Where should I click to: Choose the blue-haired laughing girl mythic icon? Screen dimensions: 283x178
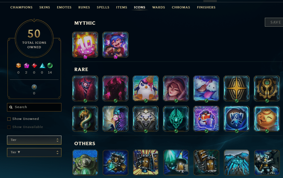pos(116,45)
